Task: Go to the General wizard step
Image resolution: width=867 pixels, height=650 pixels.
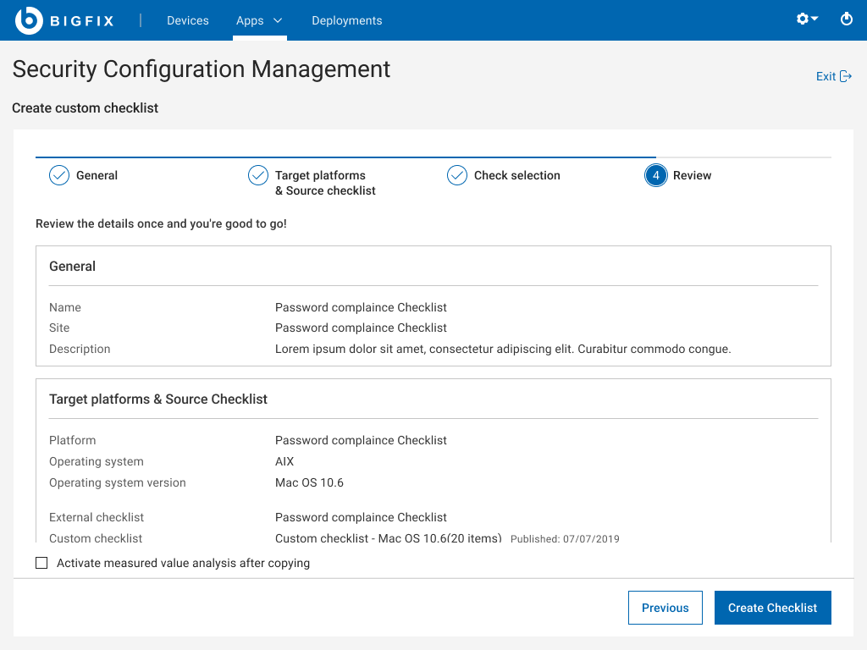Action: coord(97,175)
